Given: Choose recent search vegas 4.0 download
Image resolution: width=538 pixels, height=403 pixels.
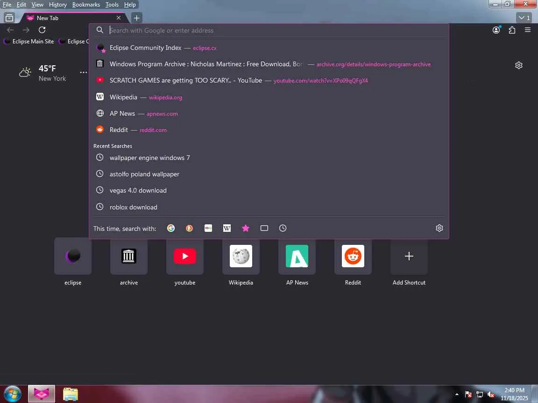Looking at the screenshot, I should click(x=269, y=190).
